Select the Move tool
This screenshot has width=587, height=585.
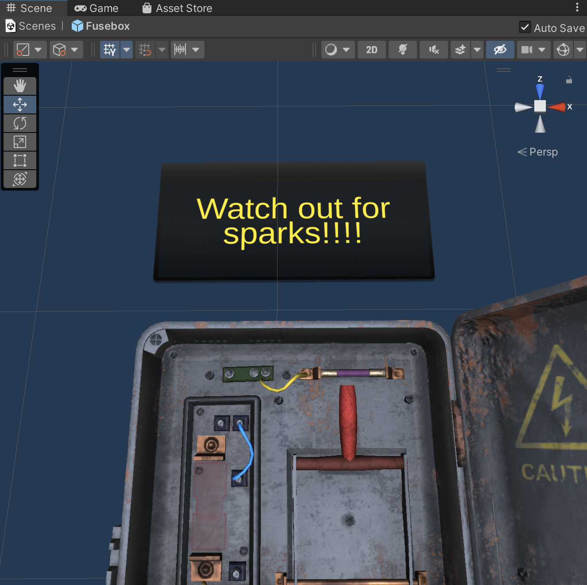click(x=20, y=105)
